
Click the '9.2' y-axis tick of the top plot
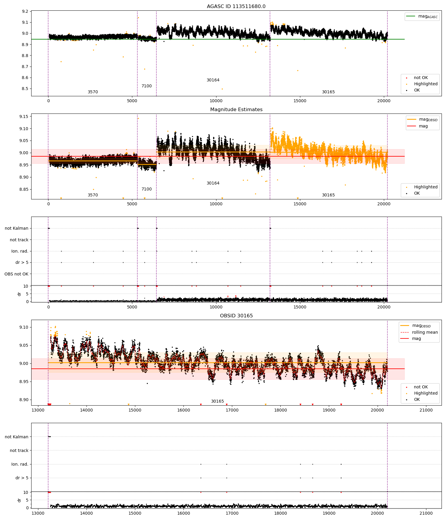coord(25,11)
